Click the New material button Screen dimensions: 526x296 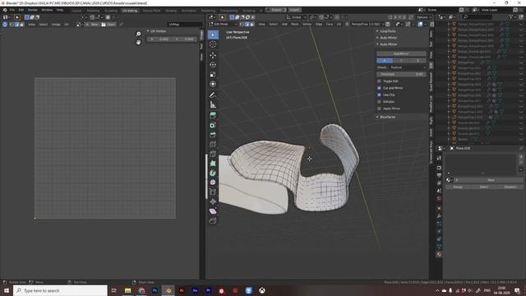[491, 180]
